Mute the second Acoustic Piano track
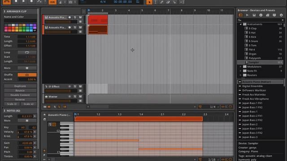The image size is (287, 161). (x=80, y=27)
